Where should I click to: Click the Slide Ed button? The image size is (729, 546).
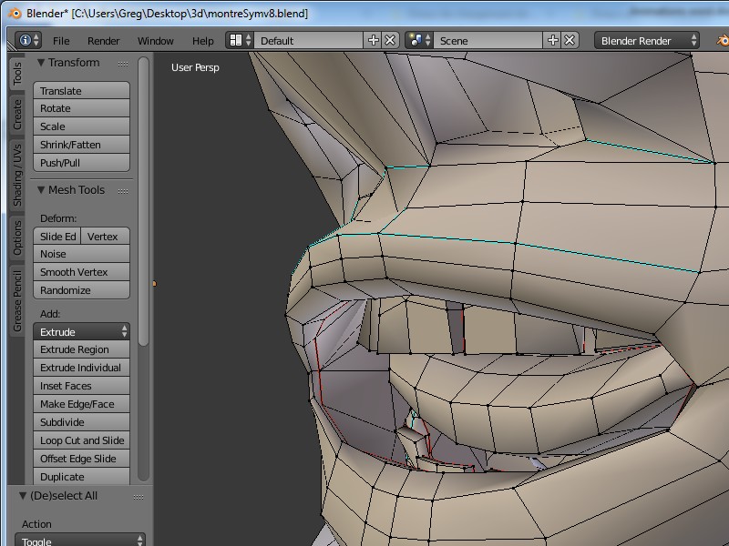[57, 237]
